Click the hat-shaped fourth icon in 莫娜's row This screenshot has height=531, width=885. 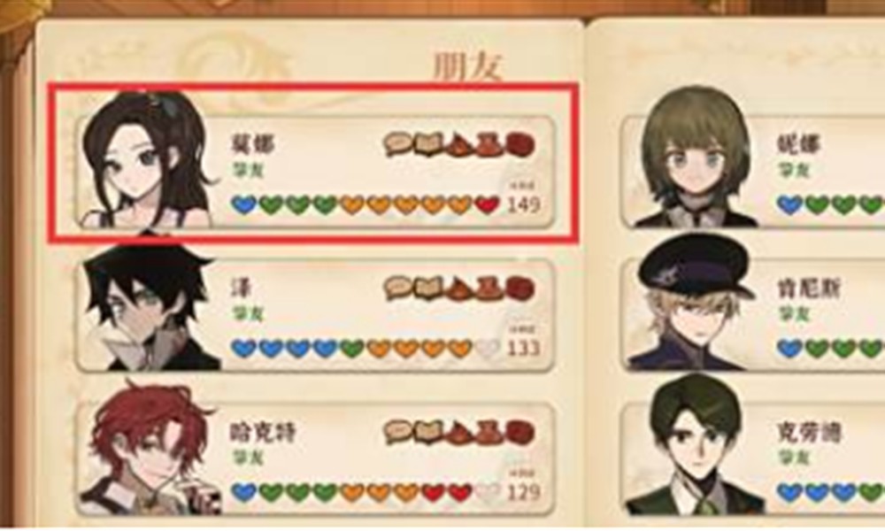[x=489, y=144]
